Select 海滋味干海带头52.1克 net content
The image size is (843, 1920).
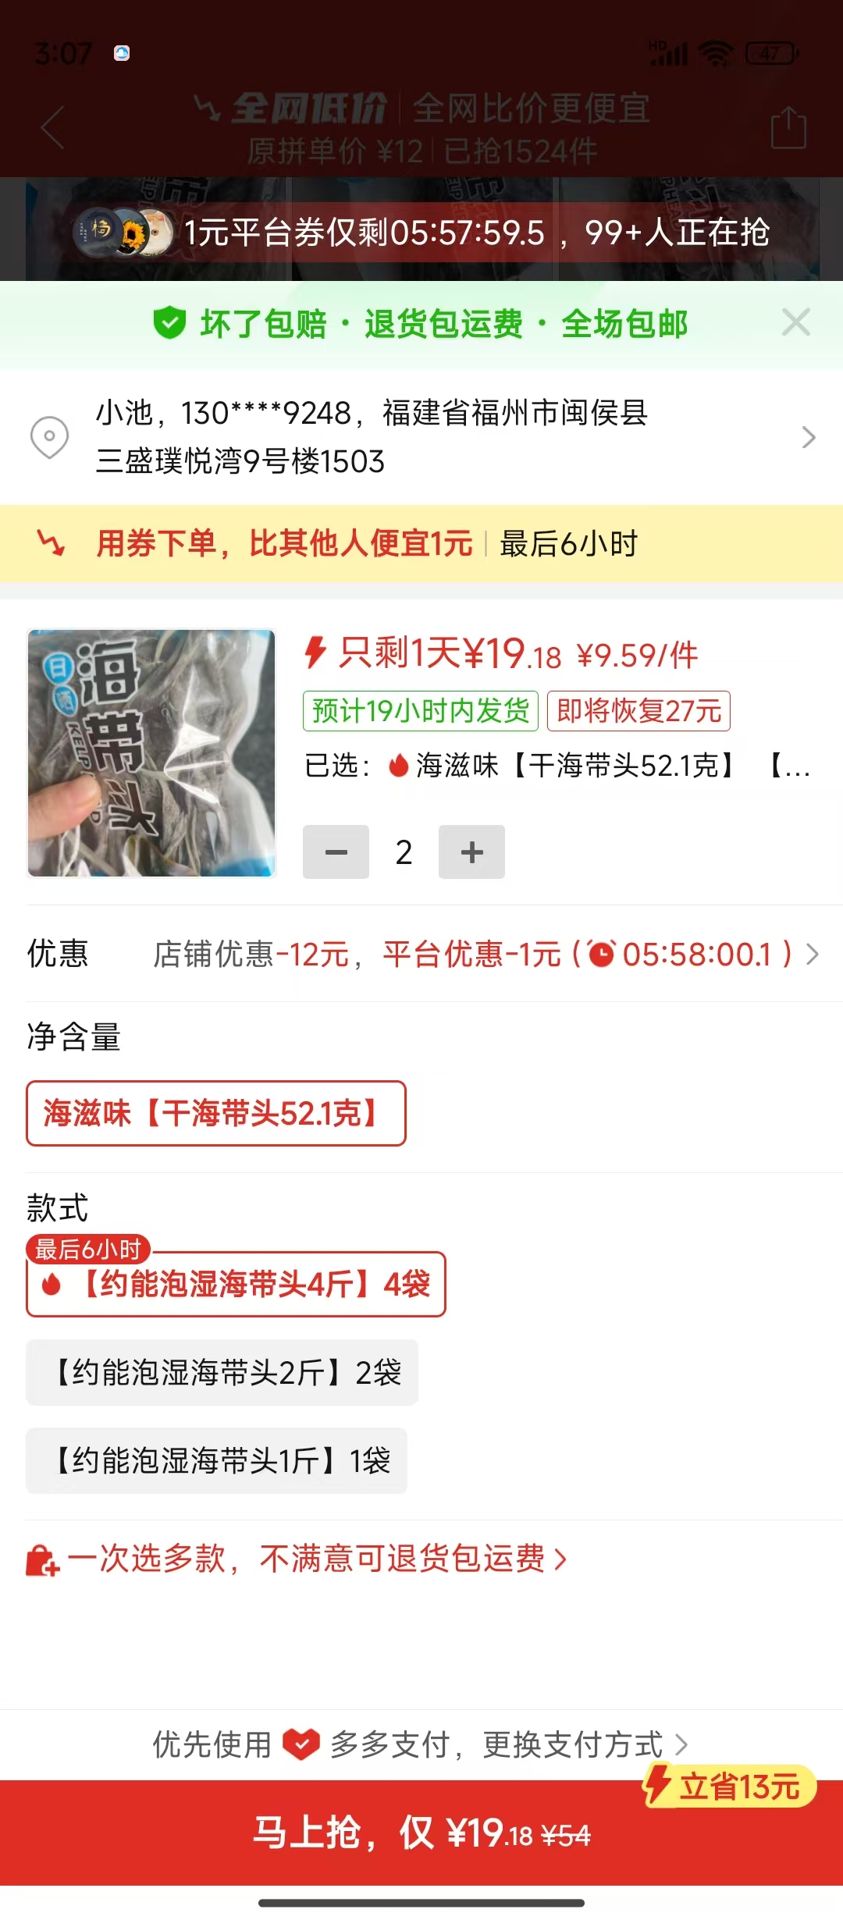216,1113
